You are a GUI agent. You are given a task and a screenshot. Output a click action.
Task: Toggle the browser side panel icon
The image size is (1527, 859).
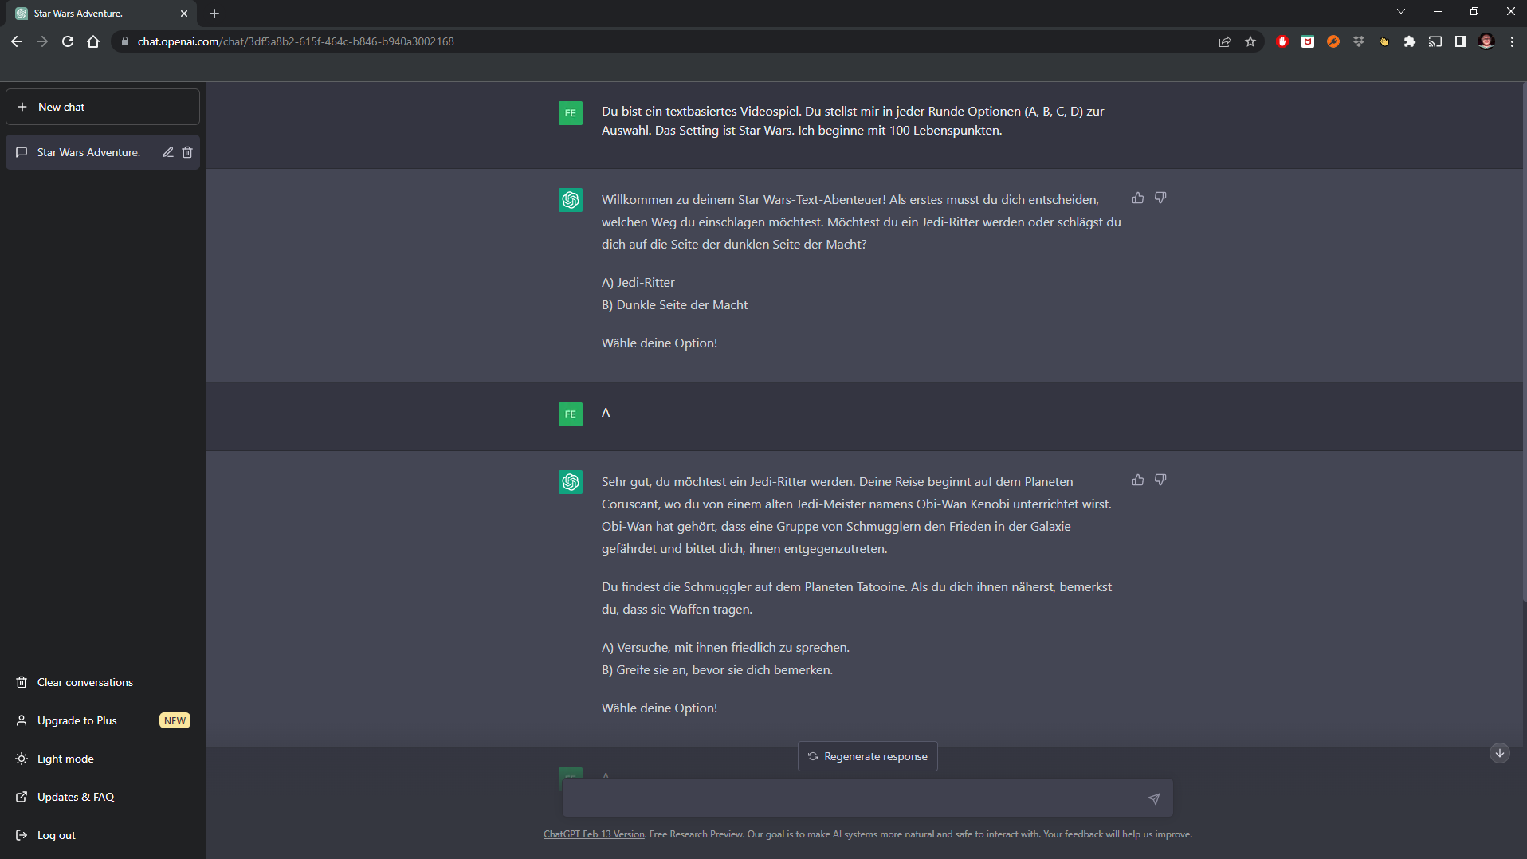coord(1461,41)
